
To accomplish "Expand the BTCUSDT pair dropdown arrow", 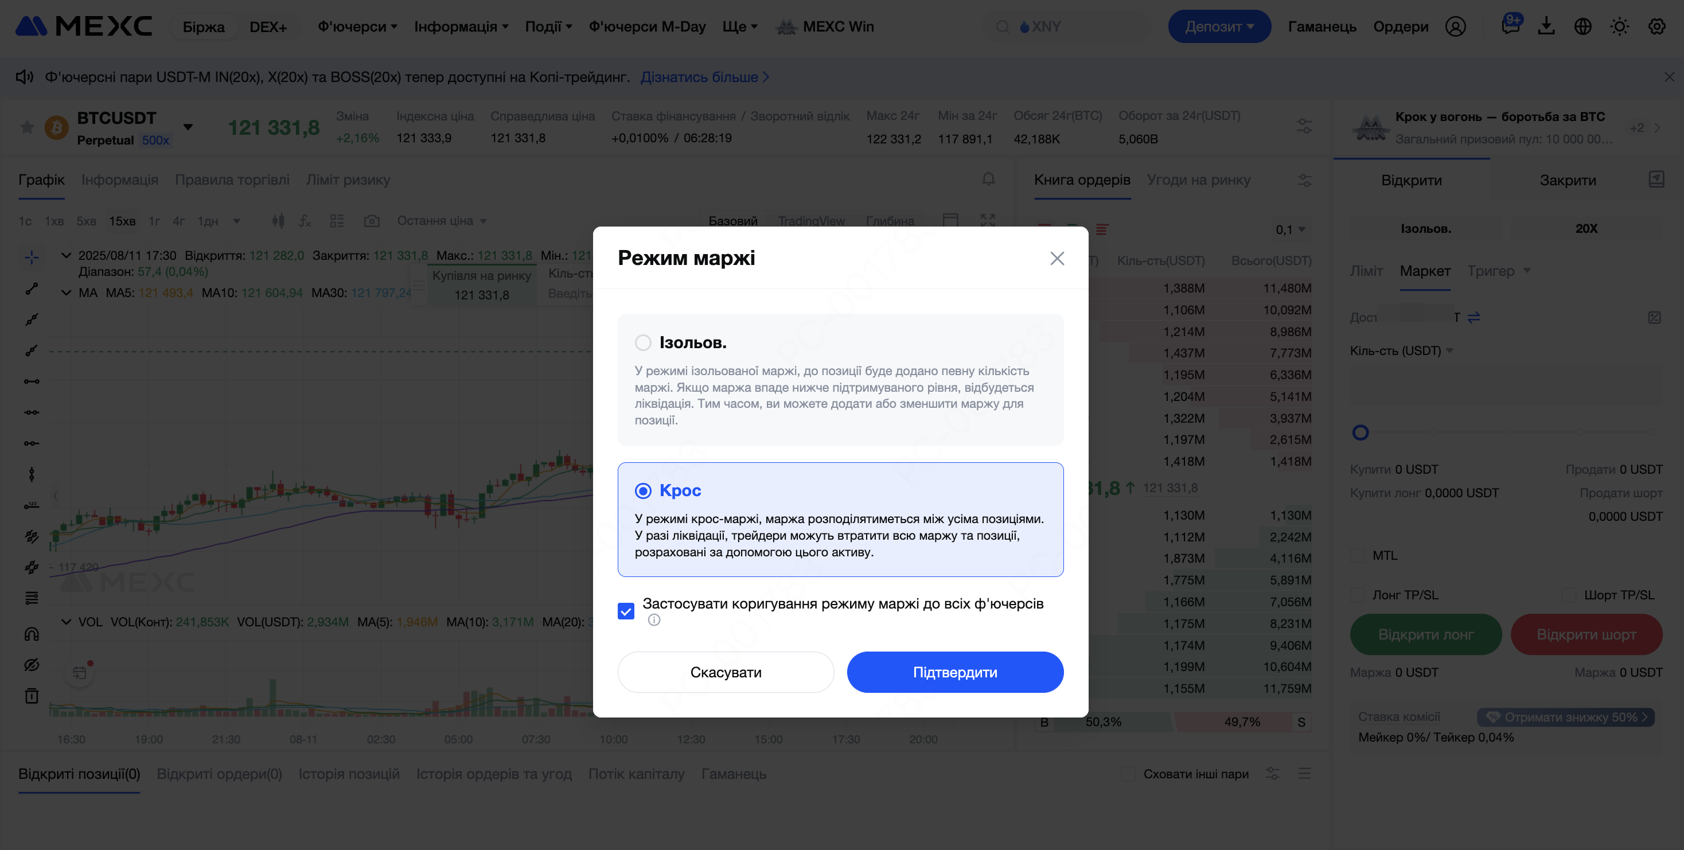I will click(188, 127).
